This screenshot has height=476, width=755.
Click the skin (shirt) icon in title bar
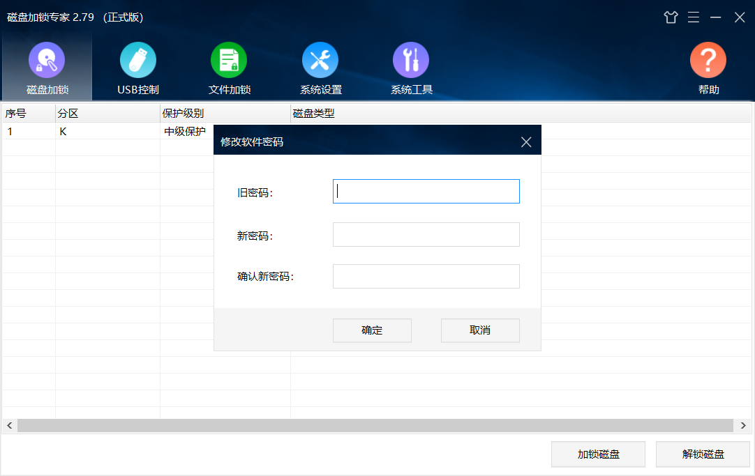coord(671,17)
